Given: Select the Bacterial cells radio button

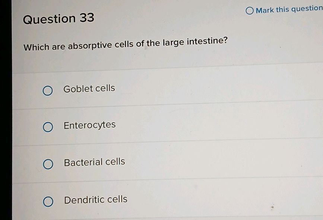Looking at the screenshot, I should click(47, 164).
